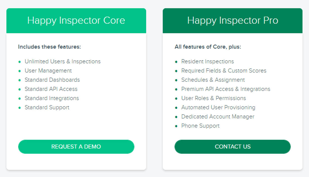
Task: Click the Unlimited Users & Inspections feature
Action: point(62,61)
